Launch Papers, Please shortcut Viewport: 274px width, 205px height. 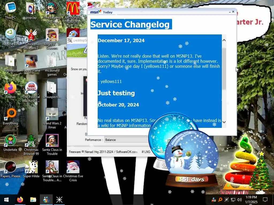pyautogui.click(x=10, y=169)
